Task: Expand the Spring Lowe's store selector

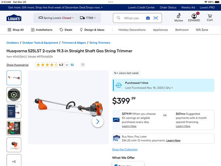Action: point(56,18)
